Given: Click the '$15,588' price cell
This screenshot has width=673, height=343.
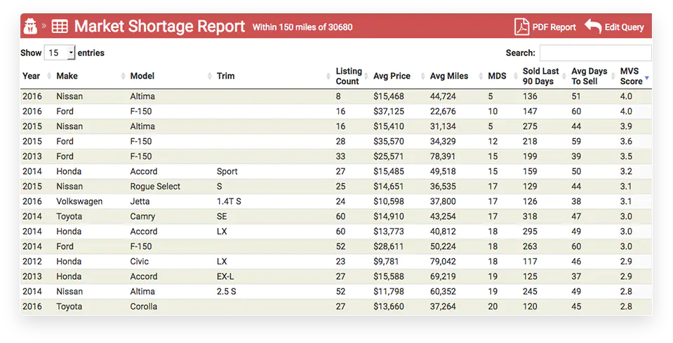Looking at the screenshot, I should click(389, 276).
